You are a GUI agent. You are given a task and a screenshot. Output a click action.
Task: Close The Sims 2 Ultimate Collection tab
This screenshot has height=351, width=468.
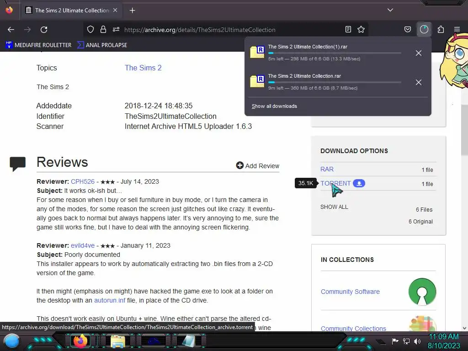pos(115,10)
